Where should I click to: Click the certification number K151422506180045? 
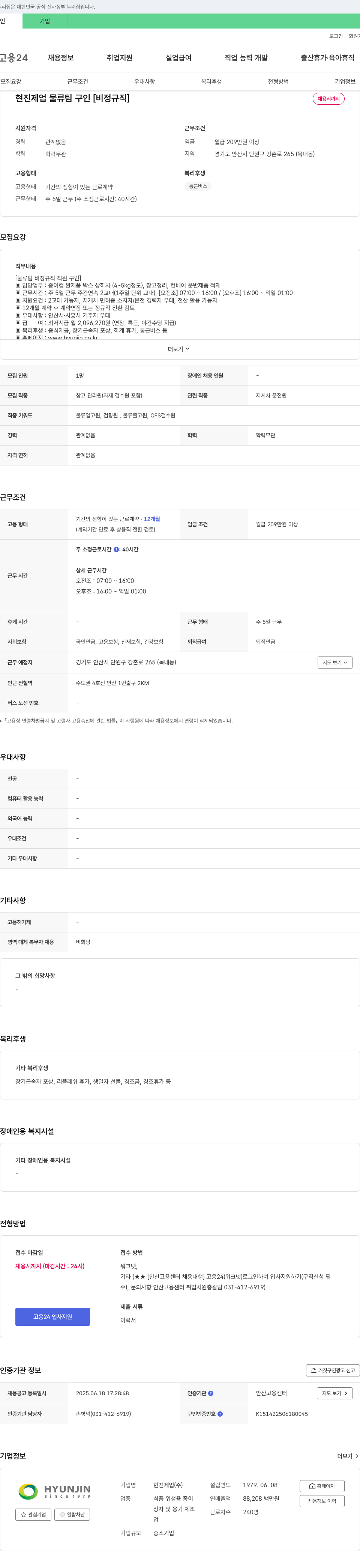pyautogui.click(x=282, y=1414)
